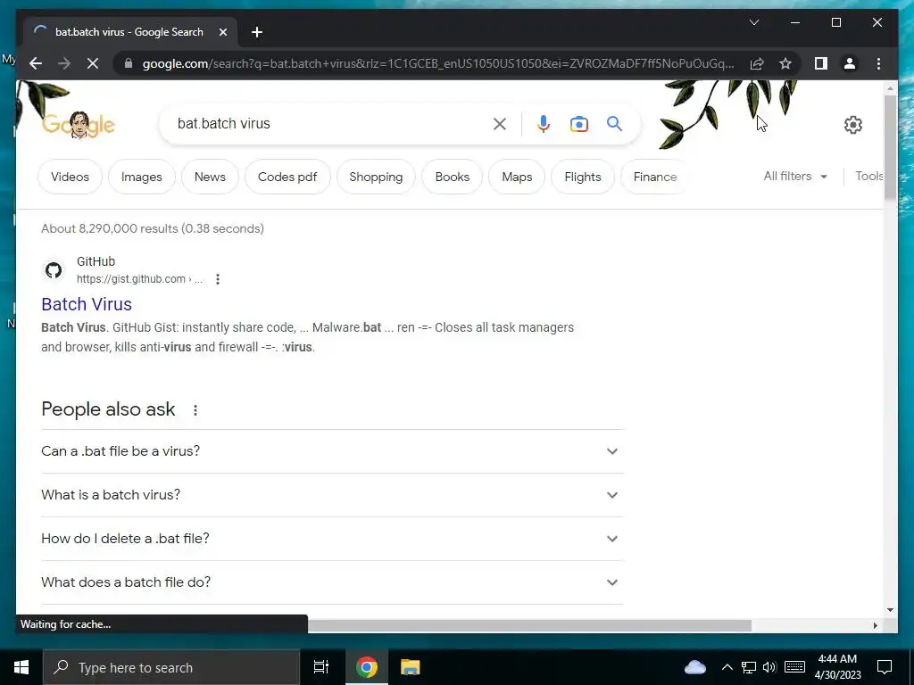Filter results by Shopping

[x=376, y=177]
